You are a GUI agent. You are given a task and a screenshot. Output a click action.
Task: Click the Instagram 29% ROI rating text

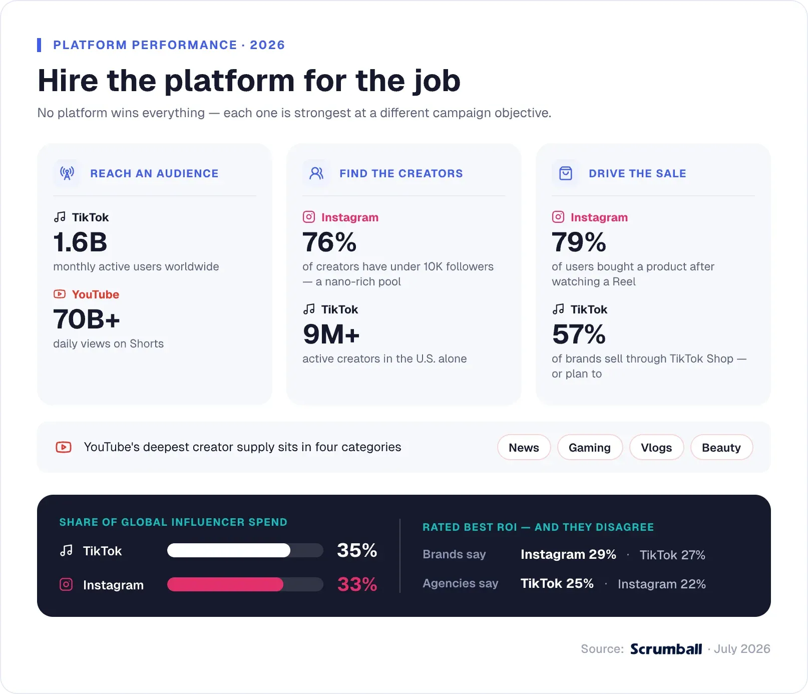point(568,554)
